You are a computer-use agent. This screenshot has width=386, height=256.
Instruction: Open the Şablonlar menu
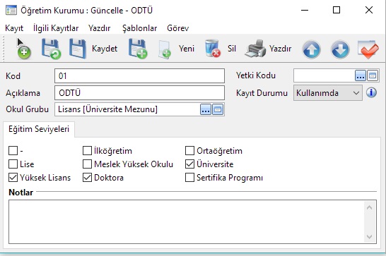tap(139, 28)
